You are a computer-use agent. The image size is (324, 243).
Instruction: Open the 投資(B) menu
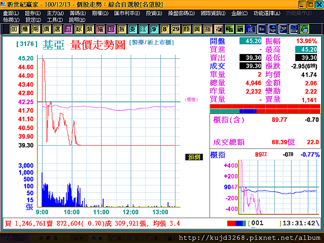(154, 13)
